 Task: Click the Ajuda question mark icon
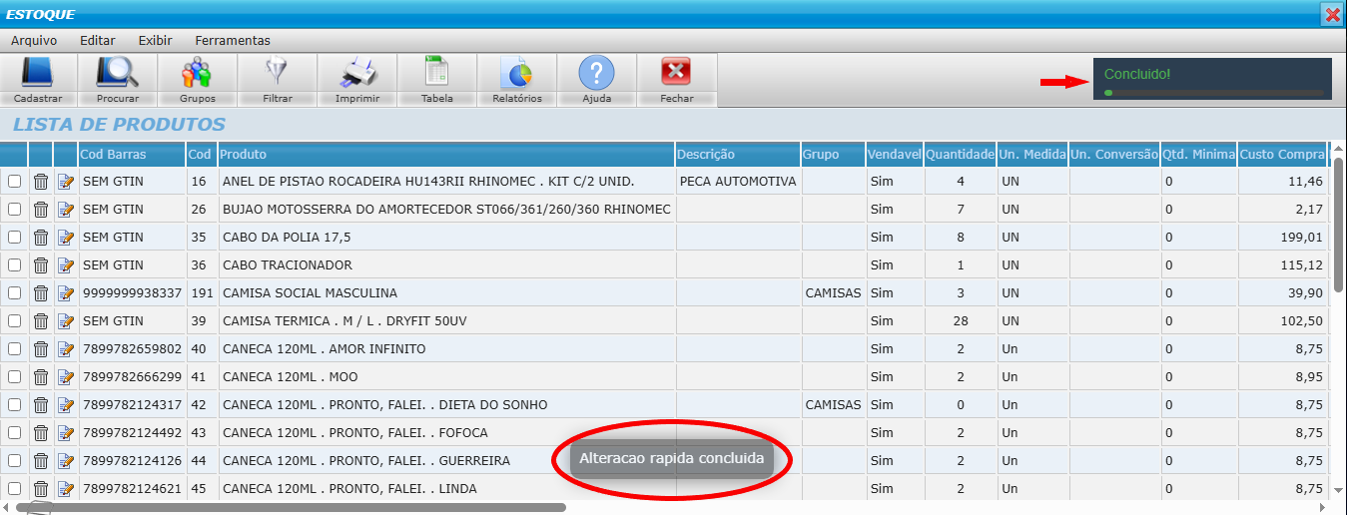(x=596, y=73)
